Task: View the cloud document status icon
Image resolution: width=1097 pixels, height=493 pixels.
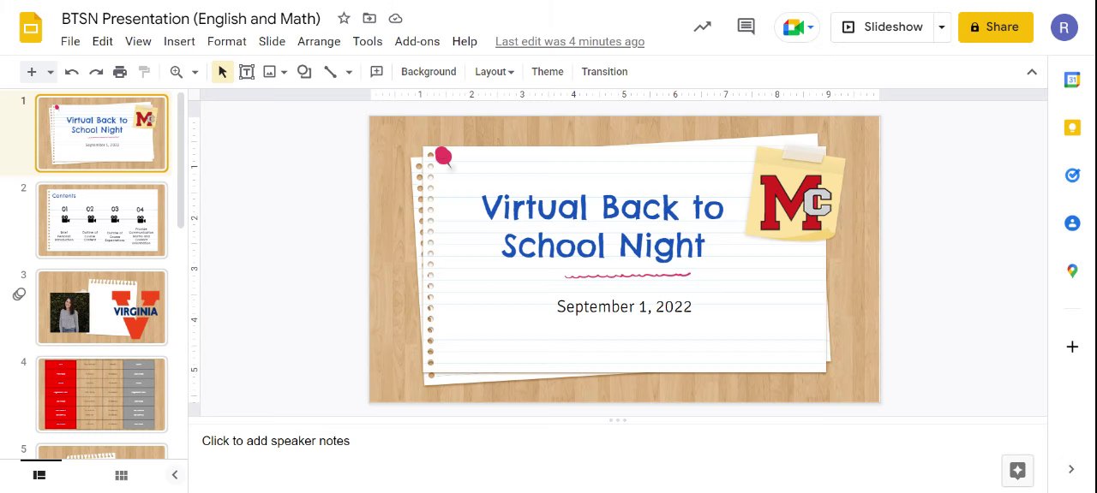Action: 395,18
